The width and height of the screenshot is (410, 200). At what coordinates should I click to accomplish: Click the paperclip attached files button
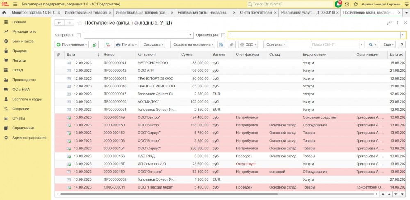coord(232,44)
